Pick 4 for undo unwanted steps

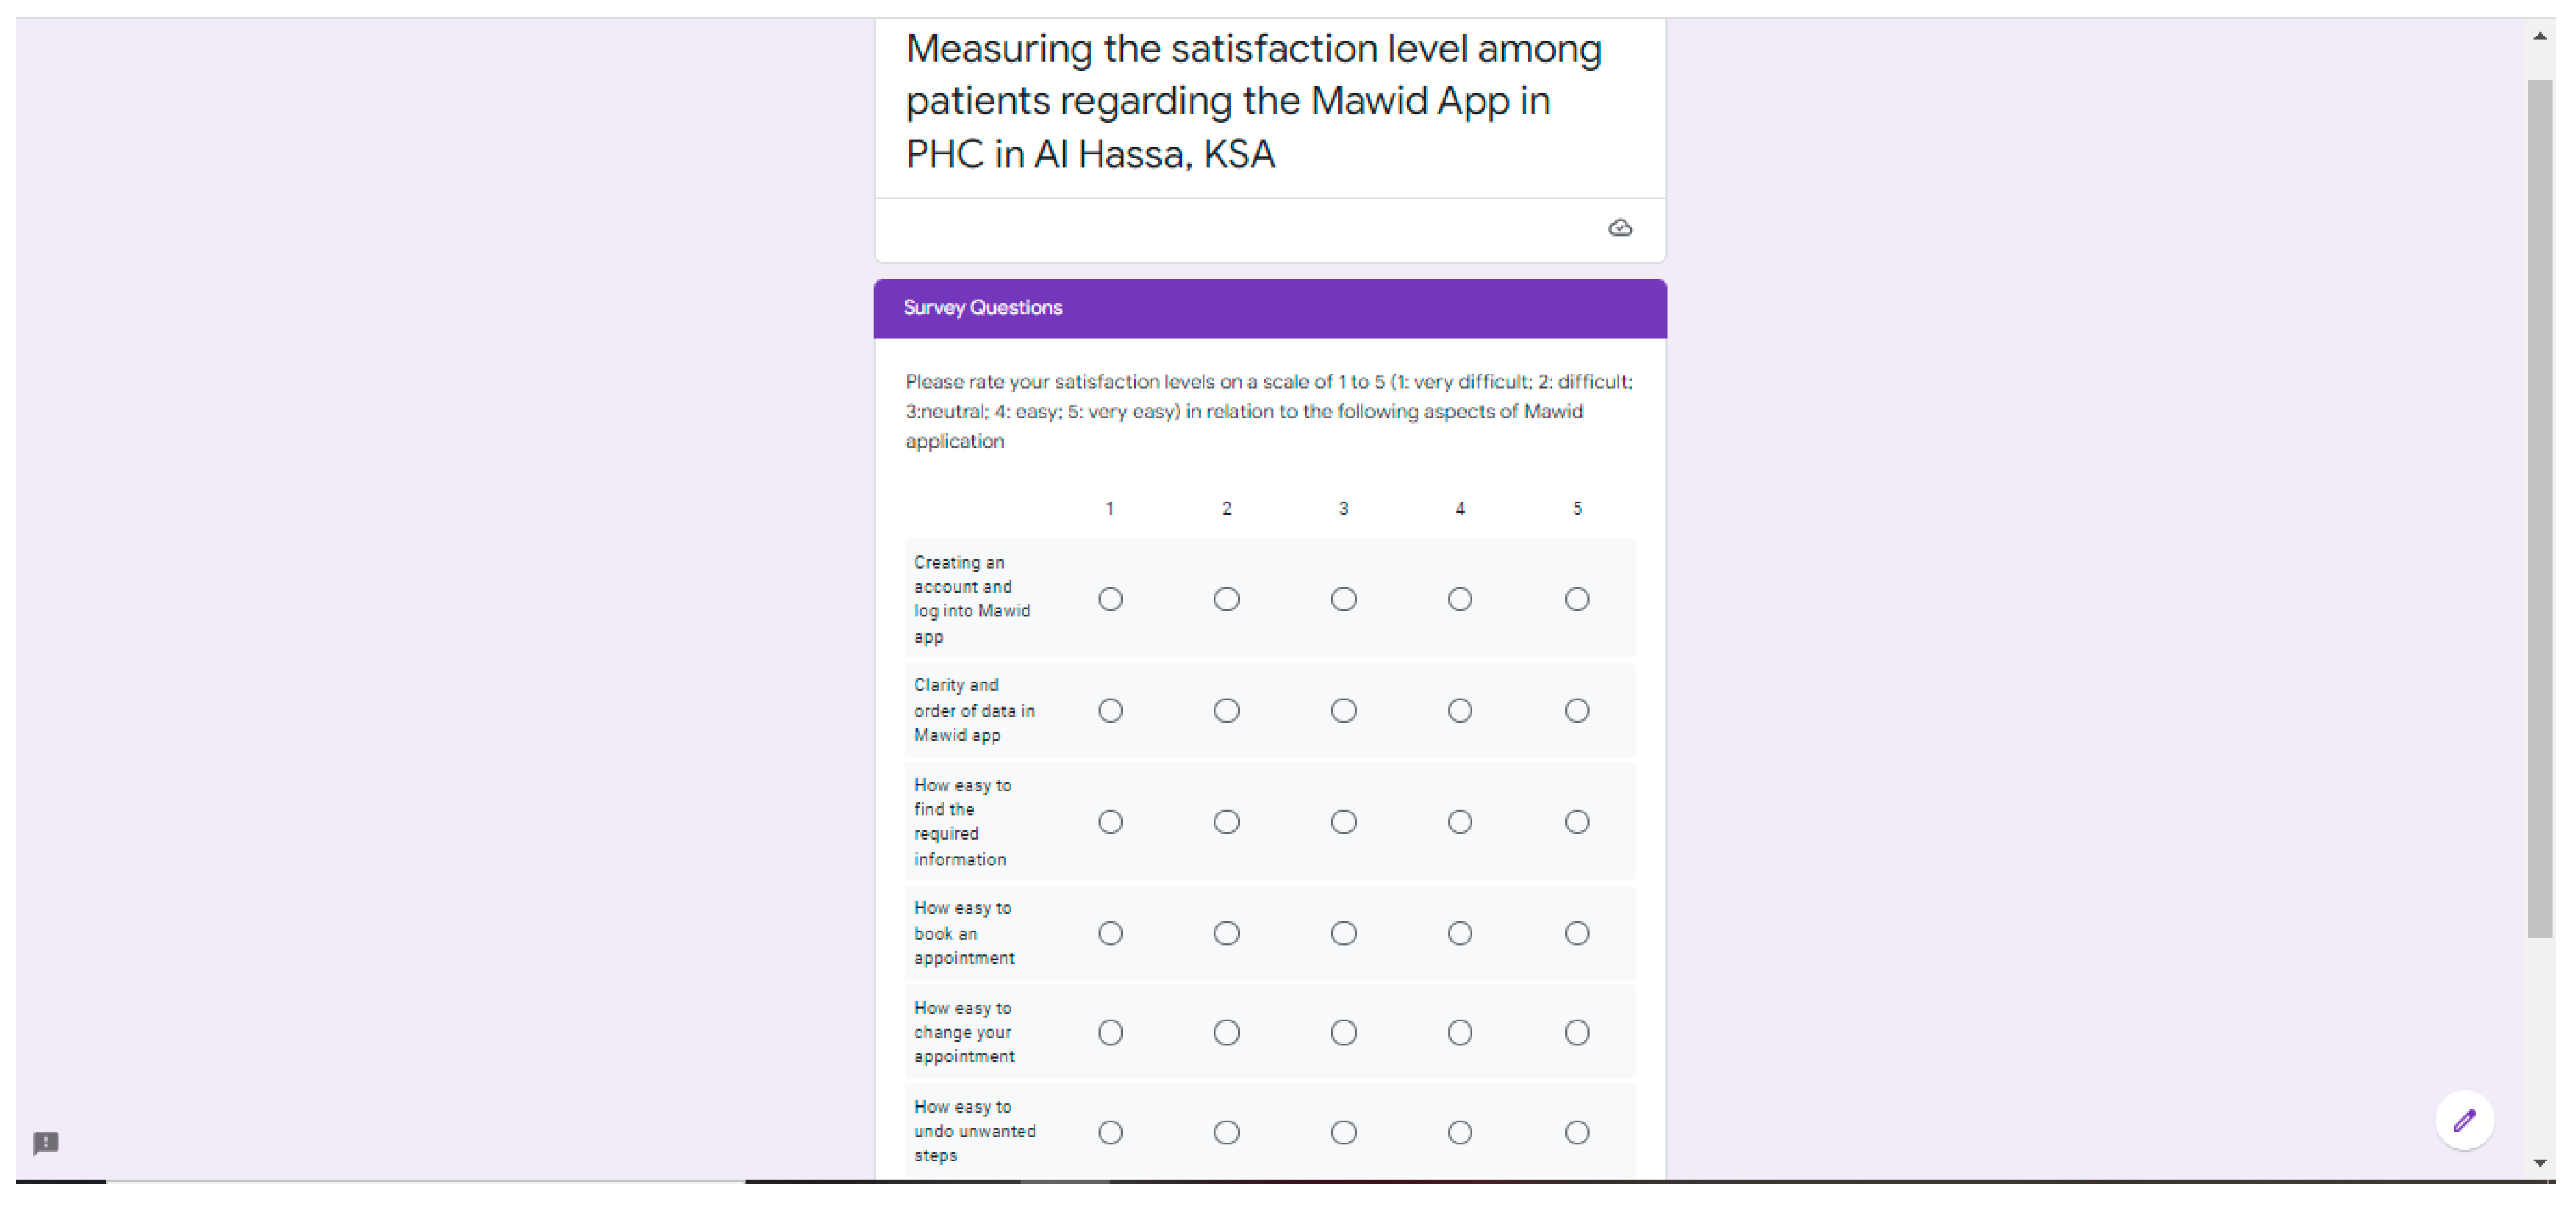click(x=1459, y=1132)
